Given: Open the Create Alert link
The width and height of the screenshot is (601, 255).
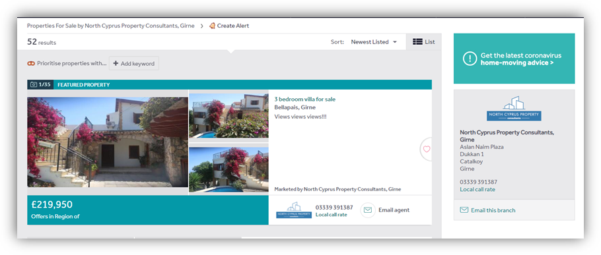Looking at the screenshot, I should pos(232,26).
